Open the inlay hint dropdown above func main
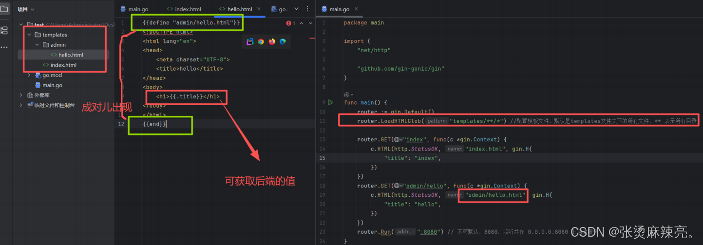The width and height of the screenshot is (703, 245). coord(349,94)
